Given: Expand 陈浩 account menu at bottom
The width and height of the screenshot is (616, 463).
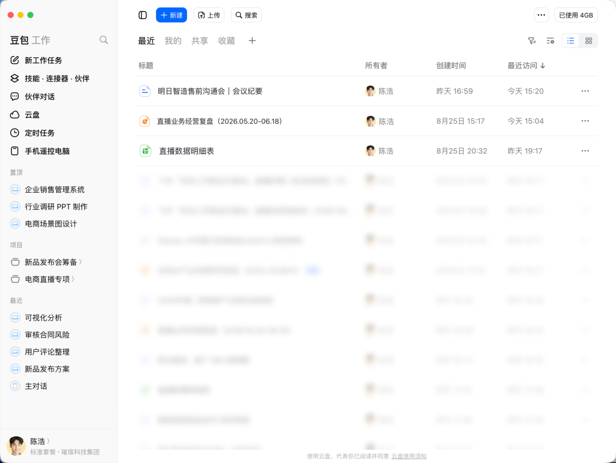Looking at the screenshot, I should click(40, 441).
